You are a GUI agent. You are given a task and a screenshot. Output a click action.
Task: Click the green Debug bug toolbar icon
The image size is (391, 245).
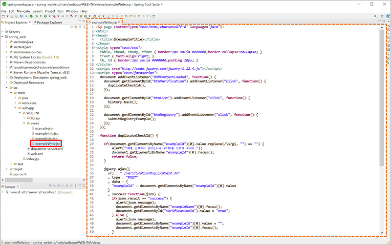(x=37, y=16)
